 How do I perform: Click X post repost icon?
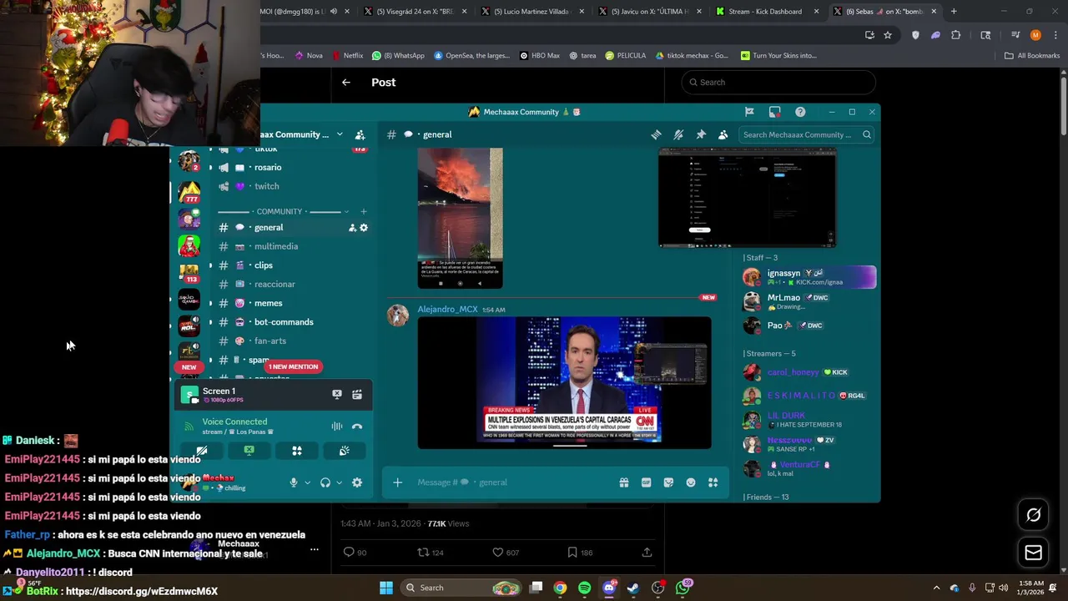click(x=423, y=552)
